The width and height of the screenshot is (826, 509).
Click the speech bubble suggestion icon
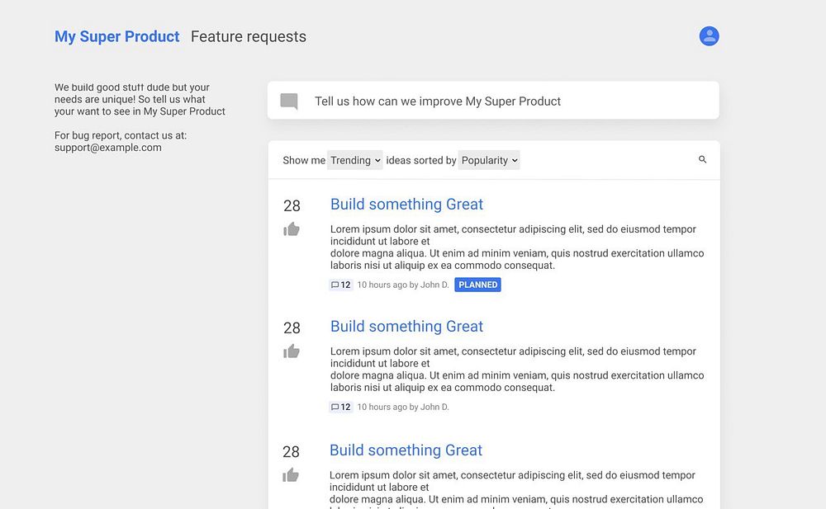pyautogui.click(x=289, y=101)
